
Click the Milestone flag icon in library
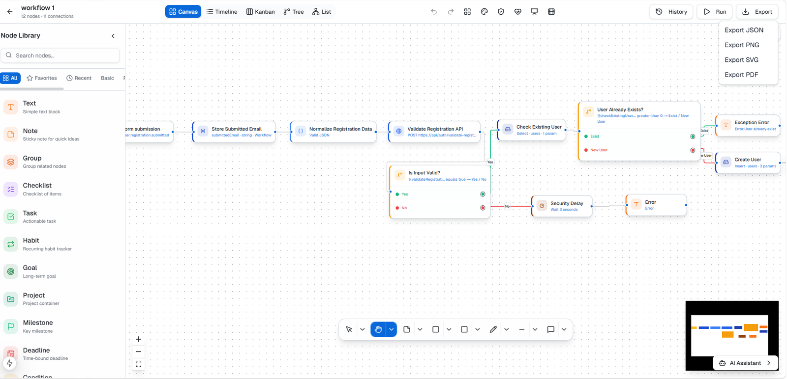click(11, 326)
